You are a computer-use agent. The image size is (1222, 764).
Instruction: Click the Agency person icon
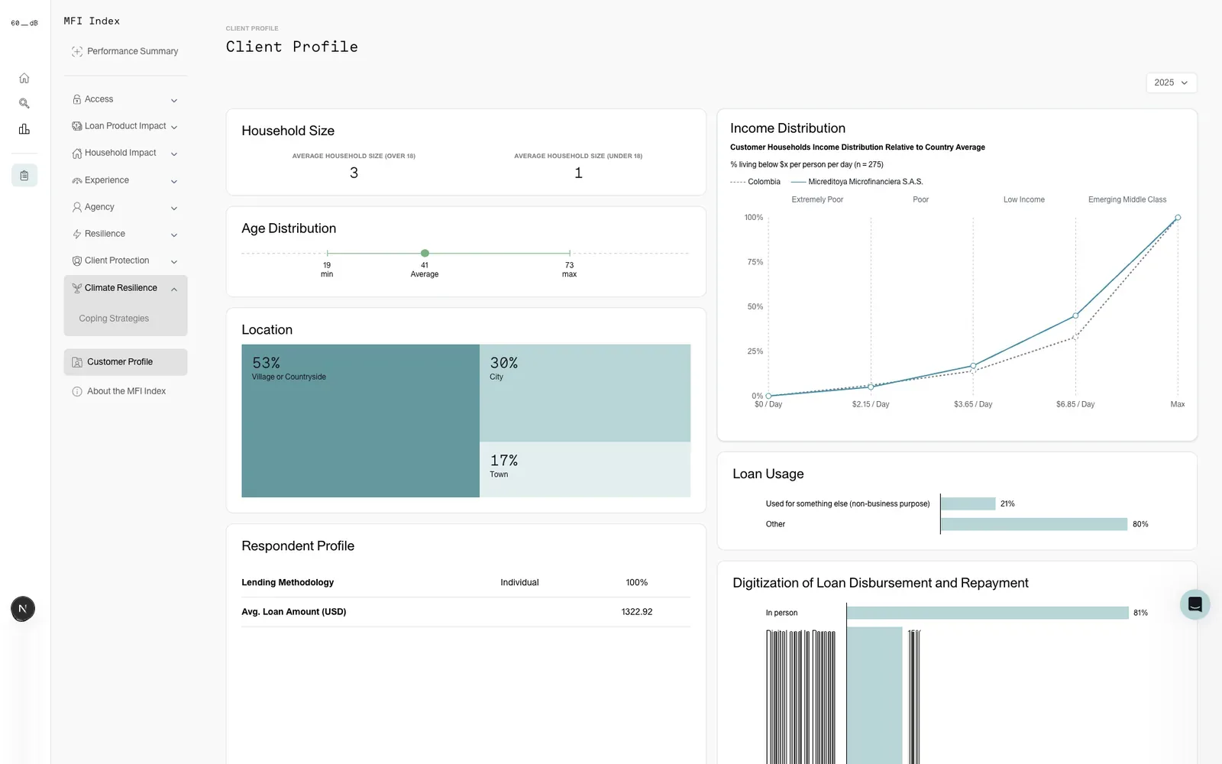point(77,207)
